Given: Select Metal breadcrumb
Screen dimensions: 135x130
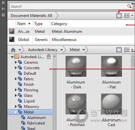Looking at the screenshot, I should click(x=75, y=50).
